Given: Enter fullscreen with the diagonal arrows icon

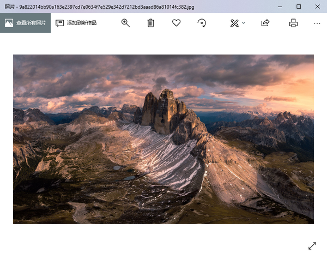Looking at the screenshot, I should tap(312, 246).
